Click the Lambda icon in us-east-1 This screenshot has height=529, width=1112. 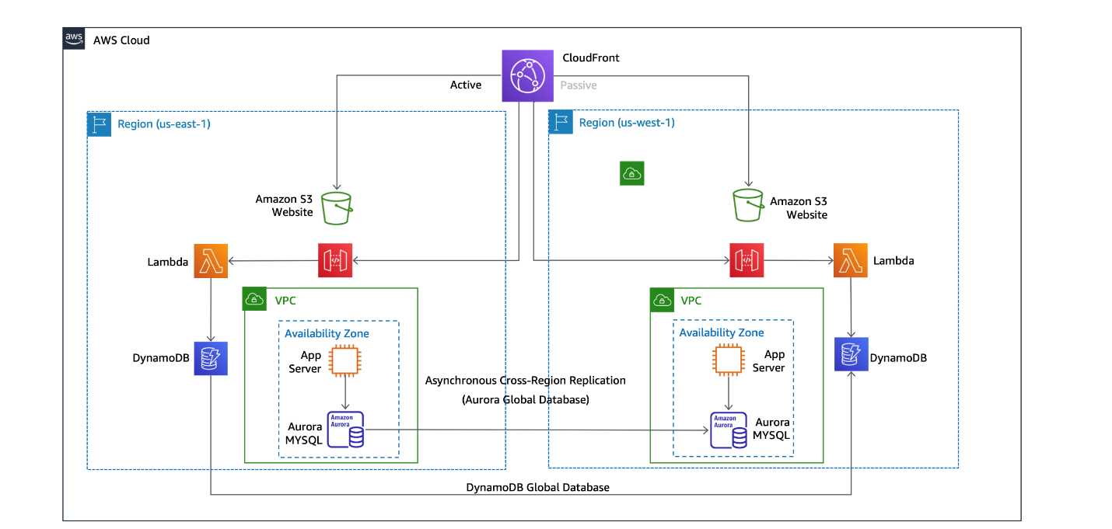(211, 262)
